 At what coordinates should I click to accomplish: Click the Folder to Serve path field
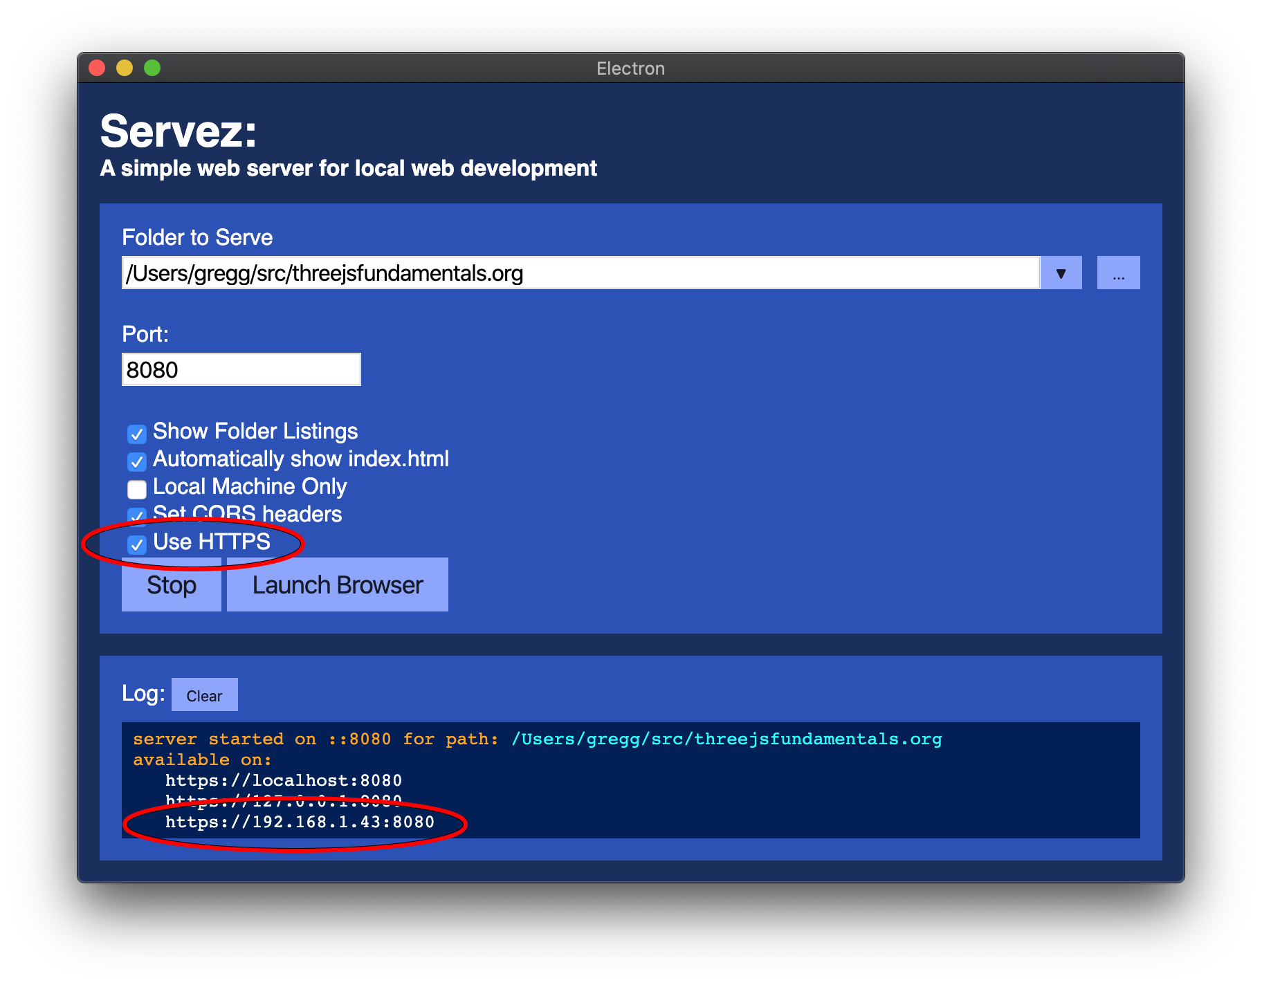(x=580, y=273)
